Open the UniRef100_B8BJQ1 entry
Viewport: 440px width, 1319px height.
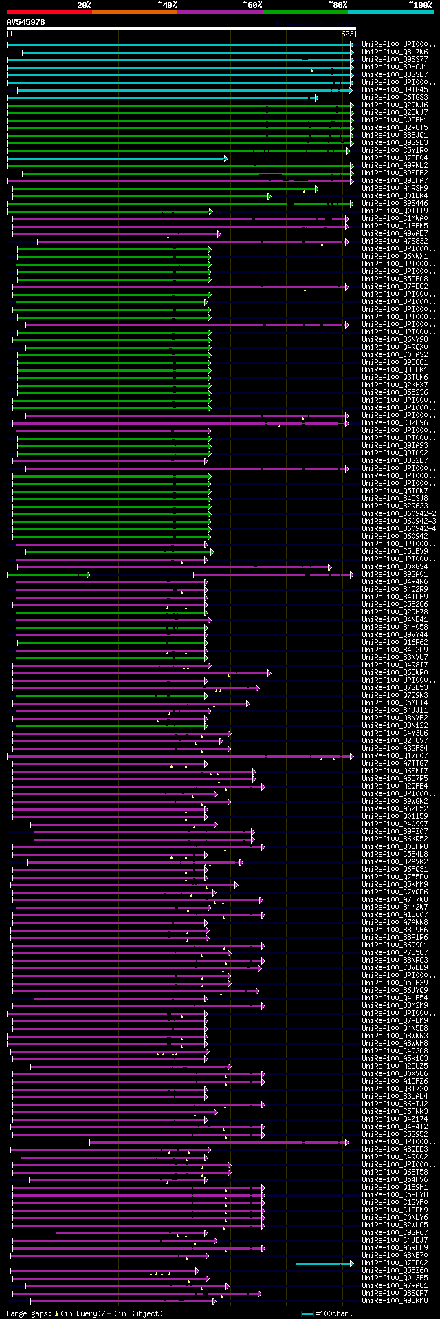[395, 136]
